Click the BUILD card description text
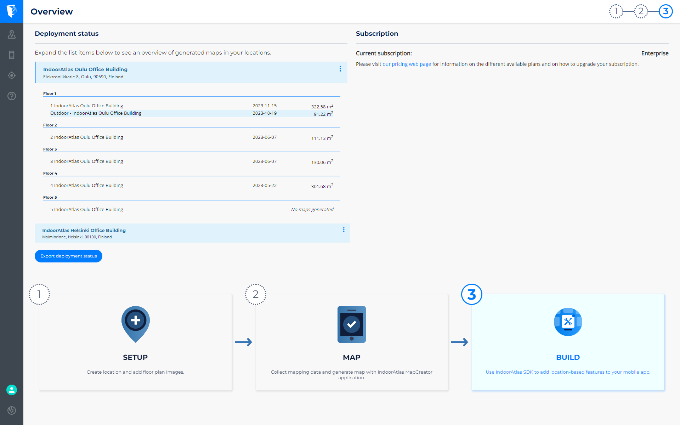 coord(568,372)
